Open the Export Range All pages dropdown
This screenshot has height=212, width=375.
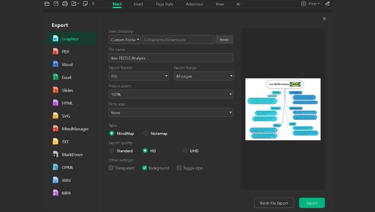204,76
